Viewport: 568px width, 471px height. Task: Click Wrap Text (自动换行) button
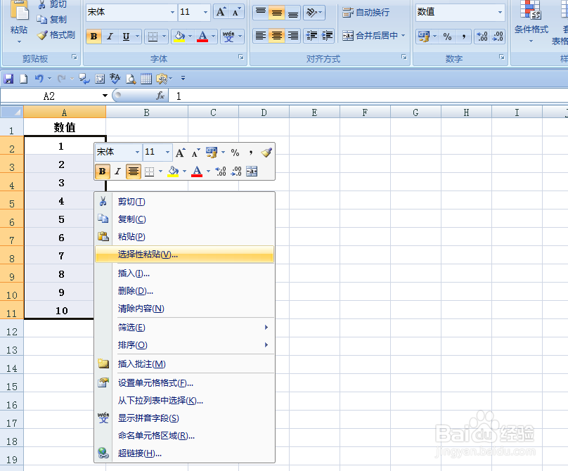(x=366, y=13)
